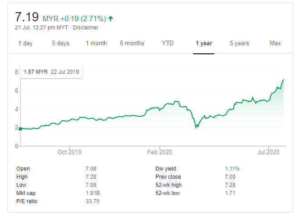Viewport: 295px width, 214px height.
Task: Click the green chart start dot
Action: pyautogui.click(x=20, y=128)
